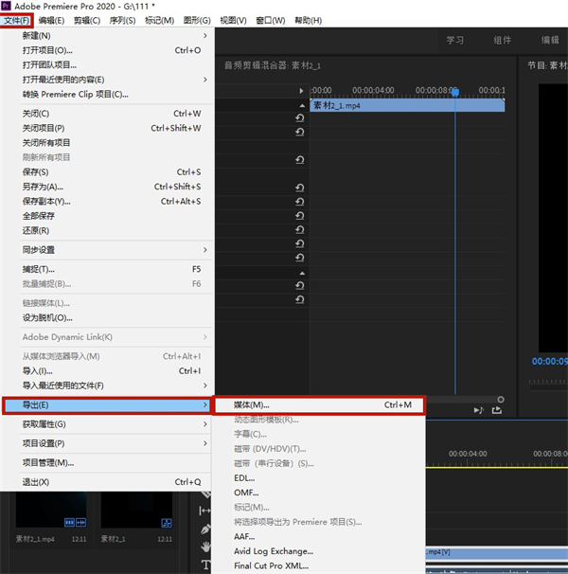Choose 导入(I)... Ctrl+I menu item
The height and width of the screenshot is (574, 568).
pyautogui.click(x=107, y=371)
